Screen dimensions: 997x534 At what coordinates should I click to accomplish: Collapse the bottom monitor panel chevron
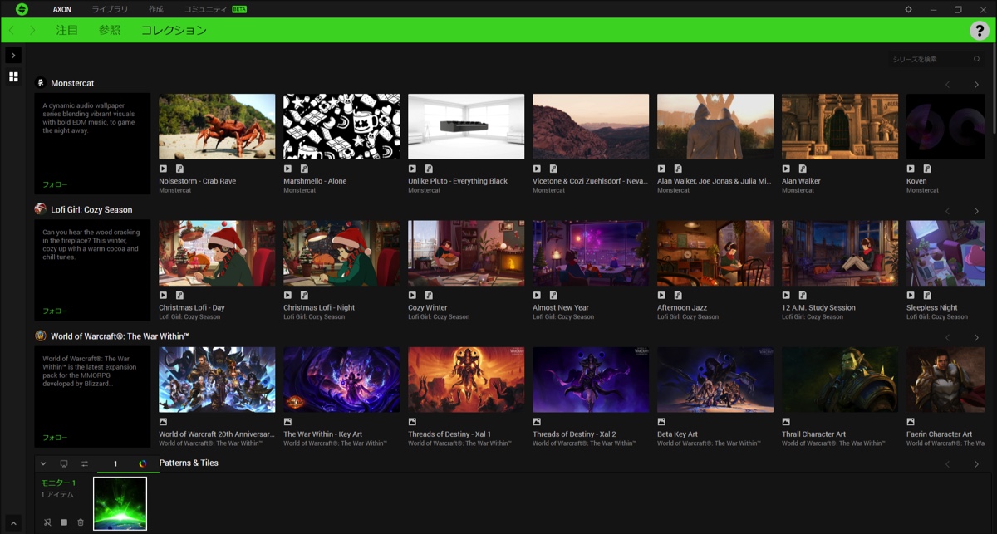point(43,463)
